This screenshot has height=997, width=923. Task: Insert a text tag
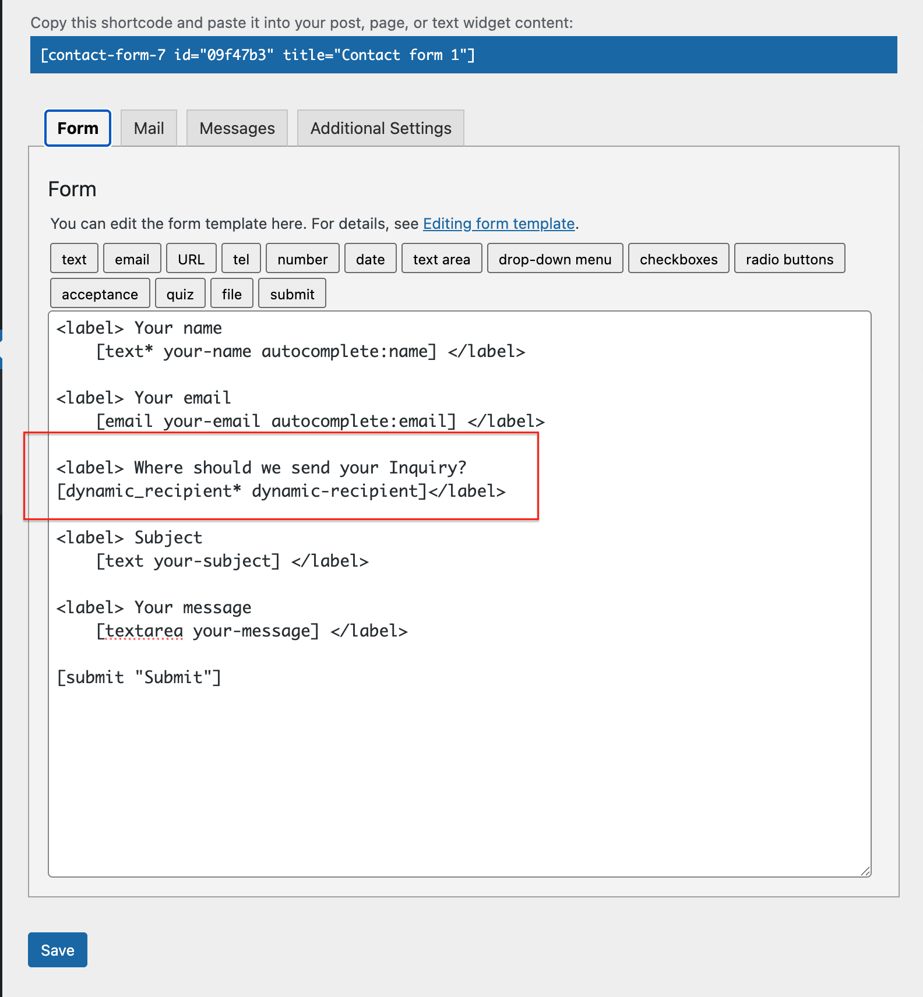tap(74, 259)
